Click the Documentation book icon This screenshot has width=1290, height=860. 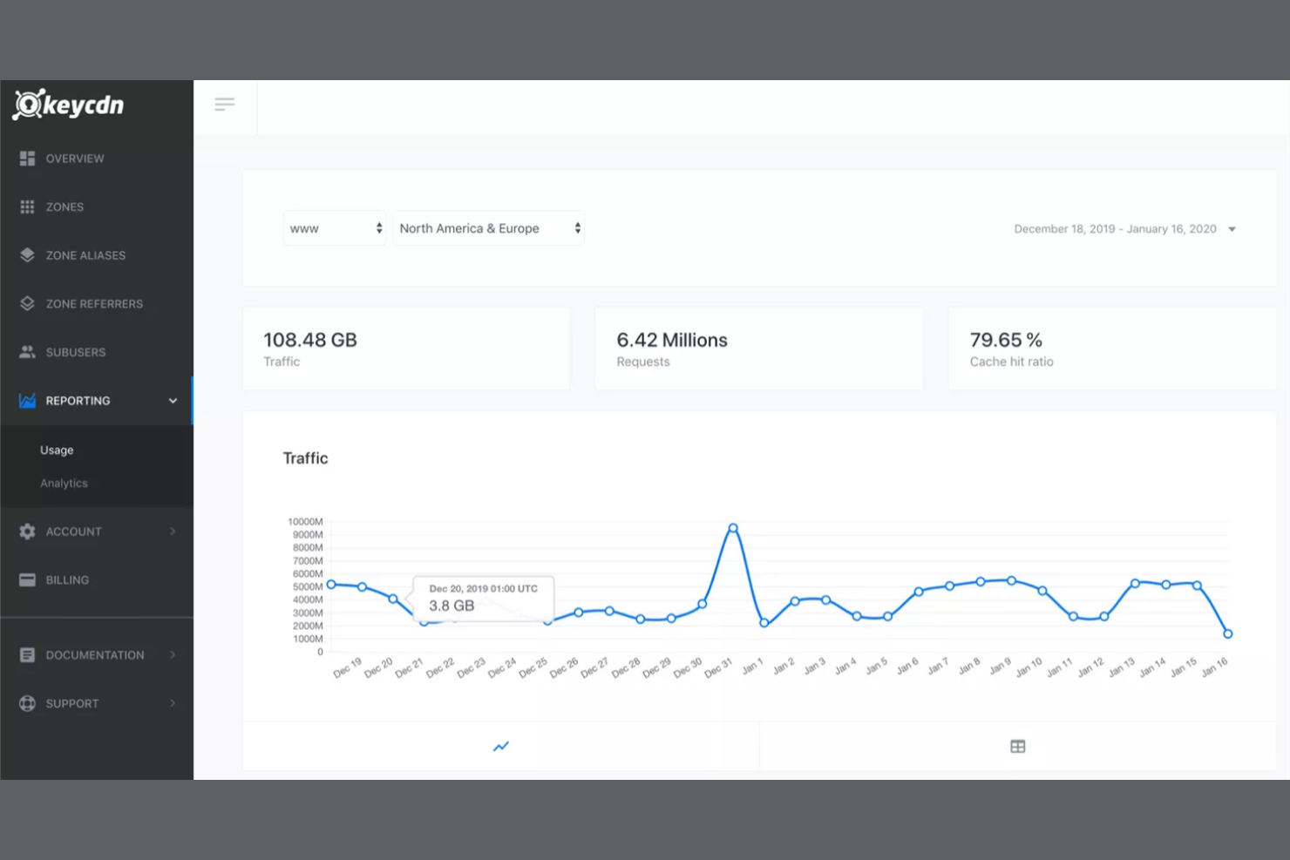(x=26, y=654)
